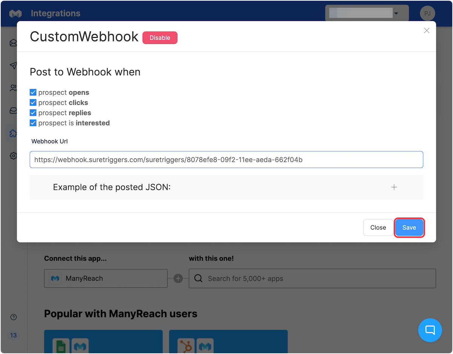Click the prospect is interested label
The image size is (453, 354).
click(x=74, y=123)
